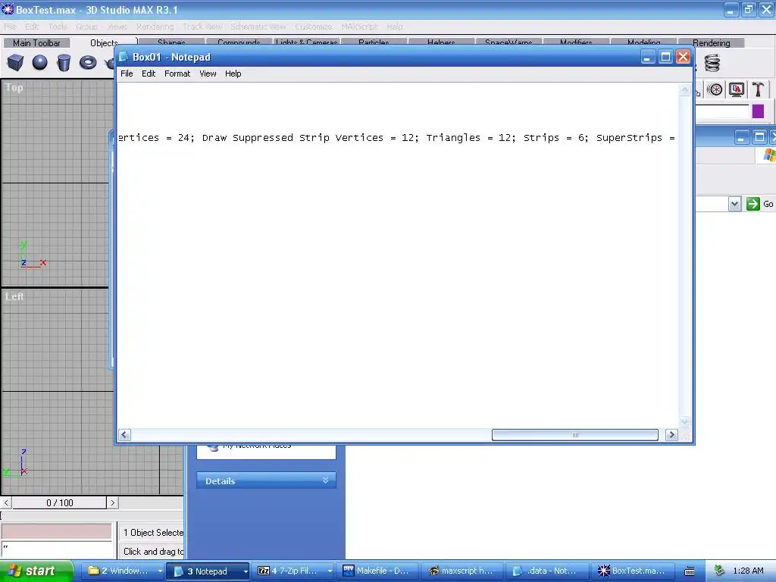This screenshot has width=776, height=582.
Task: Click the network tray icon near clock
Action: click(x=719, y=571)
